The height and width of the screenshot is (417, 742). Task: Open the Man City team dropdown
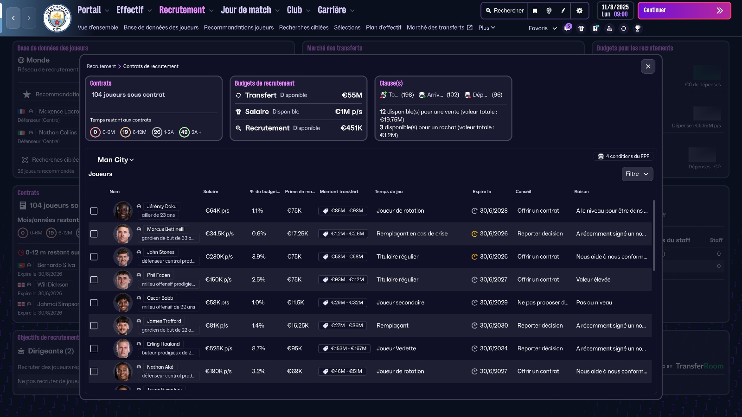(115, 159)
